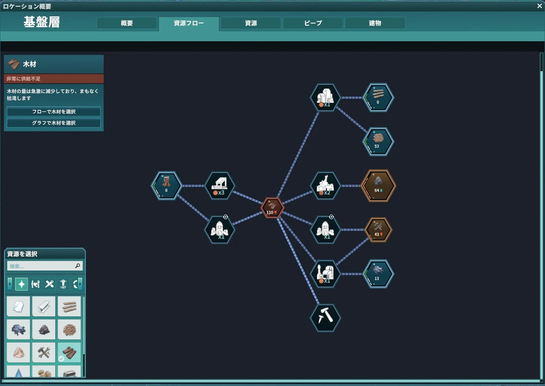The height and width of the screenshot is (386, 545).
Task: Click グラフで木材を選択 button
Action: [x=54, y=123]
